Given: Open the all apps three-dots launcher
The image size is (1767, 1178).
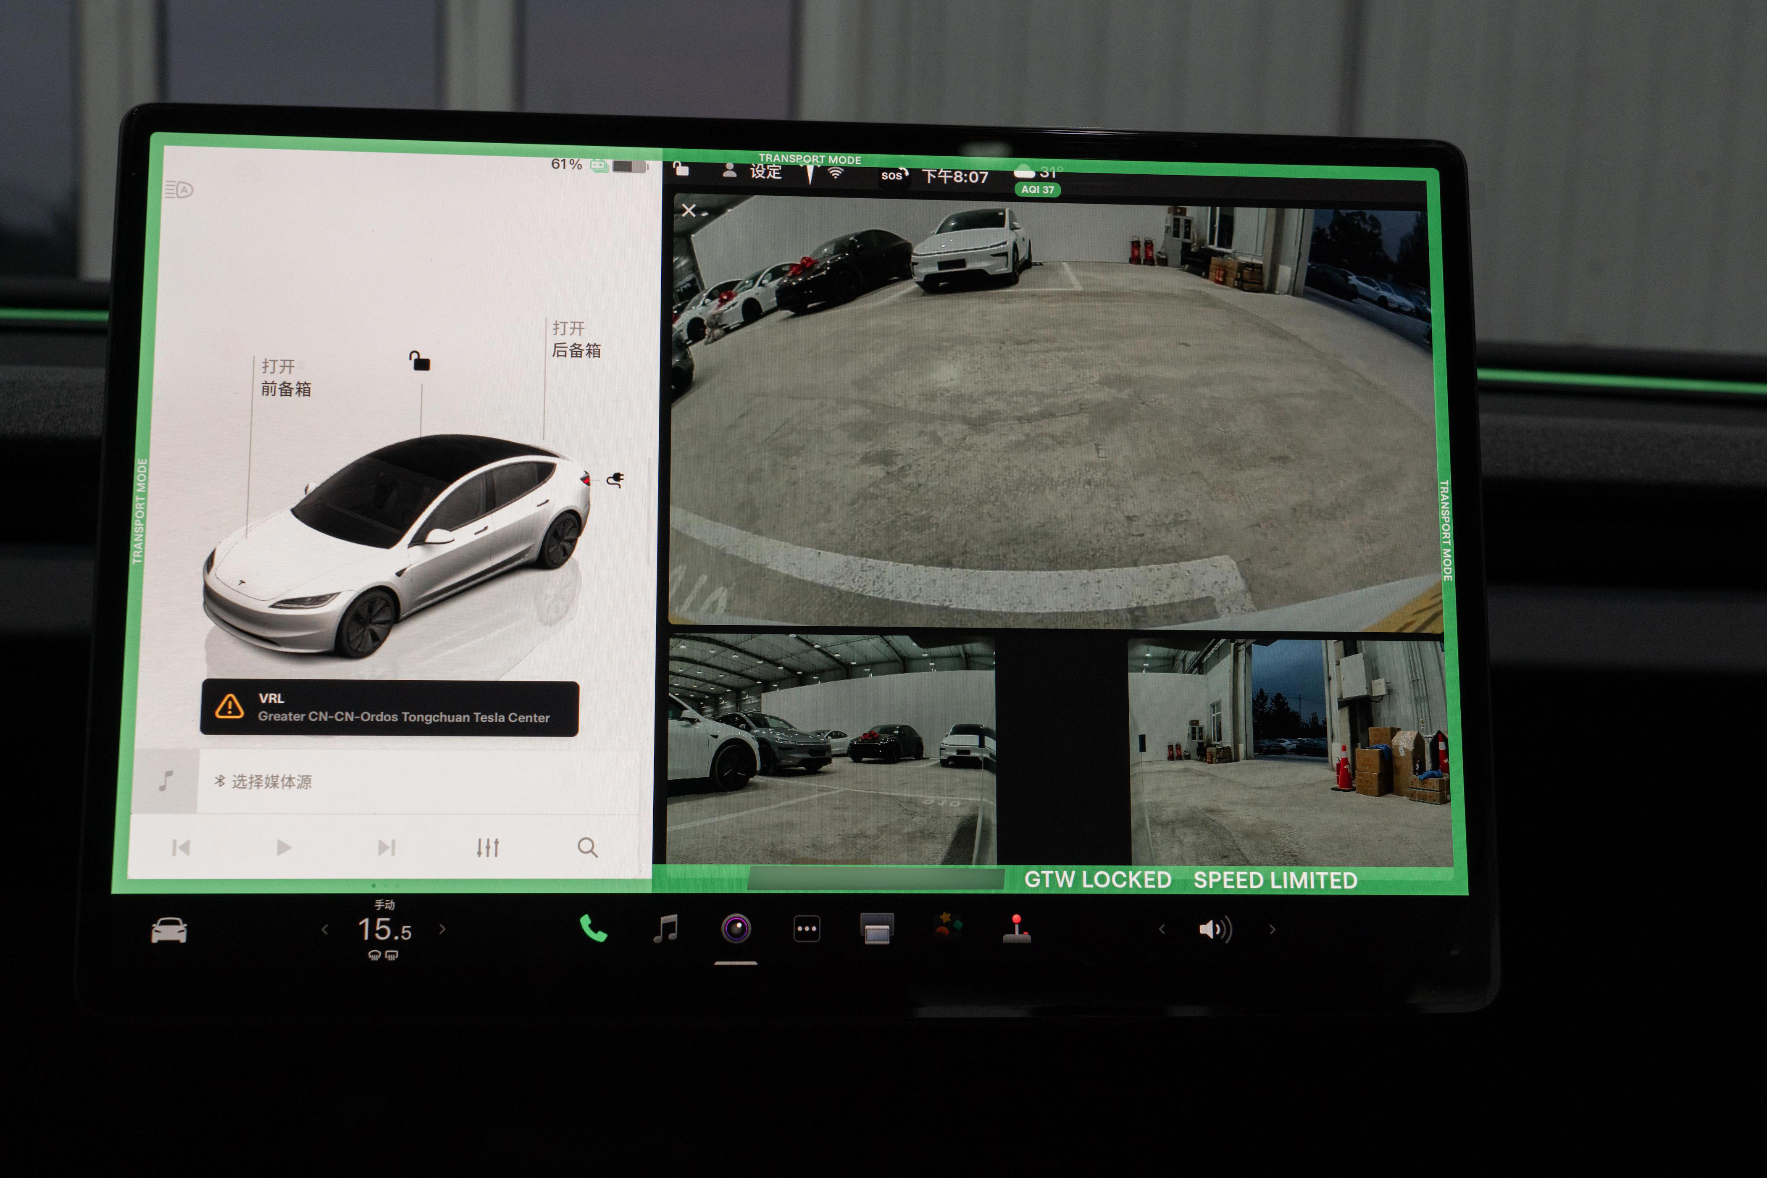Looking at the screenshot, I should (x=806, y=929).
